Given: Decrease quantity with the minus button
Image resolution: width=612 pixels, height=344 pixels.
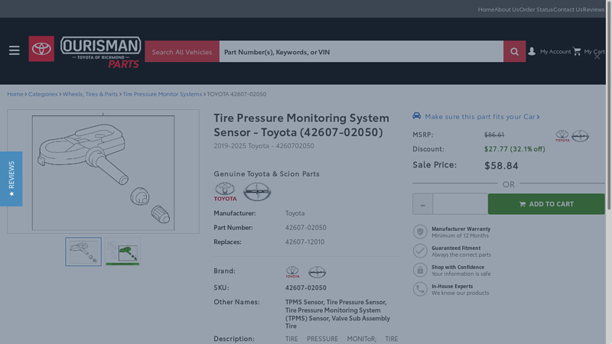Looking at the screenshot, I should 423,204.
